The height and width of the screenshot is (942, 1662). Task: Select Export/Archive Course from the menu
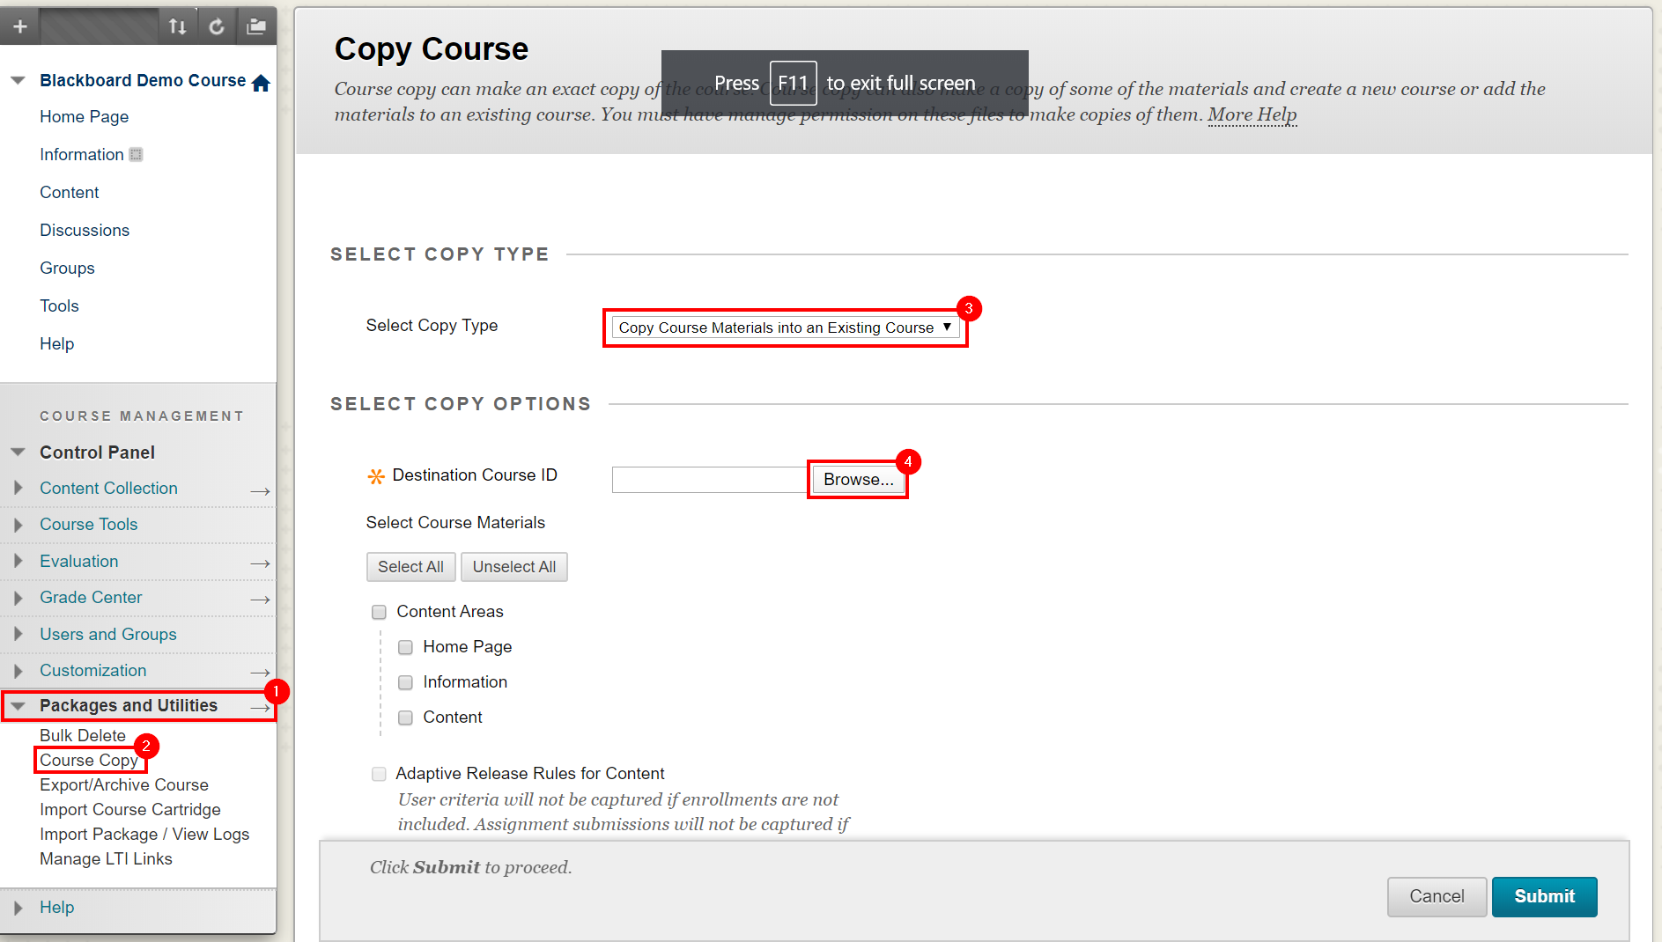124,784
